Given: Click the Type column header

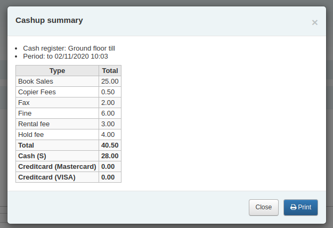Looking at the screenshot, I should (x=57, y=71).
